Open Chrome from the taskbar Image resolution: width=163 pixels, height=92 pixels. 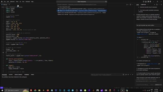(35, 90)
